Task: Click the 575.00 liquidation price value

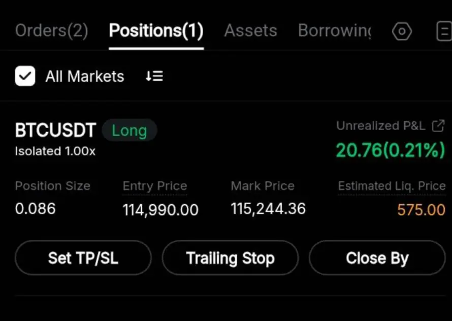Action: 421,210
